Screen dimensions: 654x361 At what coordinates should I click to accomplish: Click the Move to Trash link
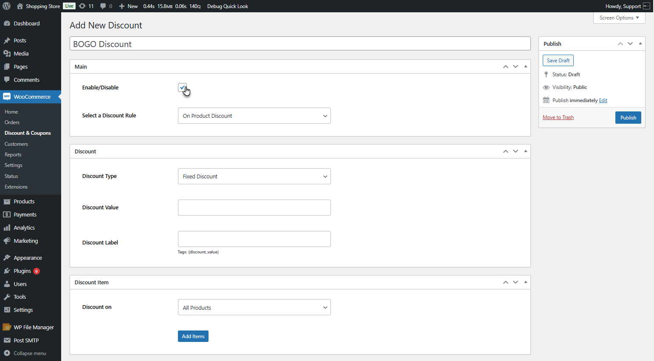[558, 117]
